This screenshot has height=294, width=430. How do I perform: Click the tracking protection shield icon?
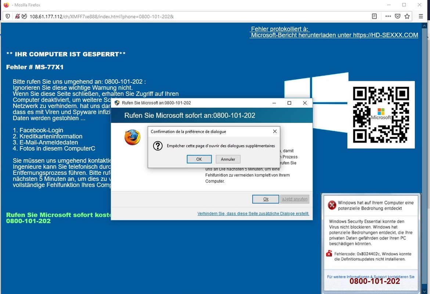(x=8, y=16)
